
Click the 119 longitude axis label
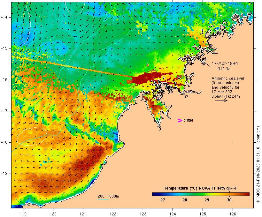click(23, 214)
